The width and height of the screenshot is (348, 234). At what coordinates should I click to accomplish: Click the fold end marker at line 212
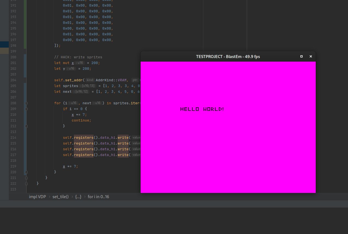[x=26, y=126]
